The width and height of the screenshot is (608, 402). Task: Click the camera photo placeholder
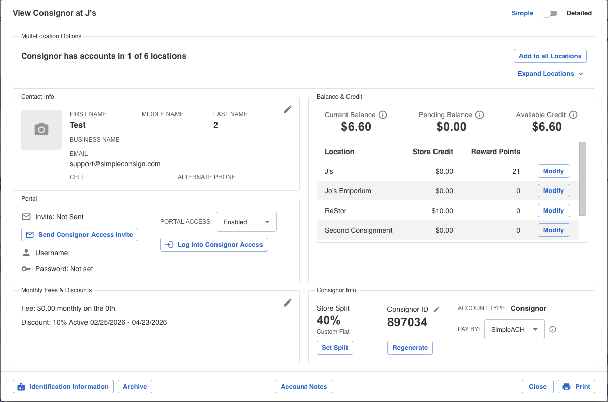point(41,130)
